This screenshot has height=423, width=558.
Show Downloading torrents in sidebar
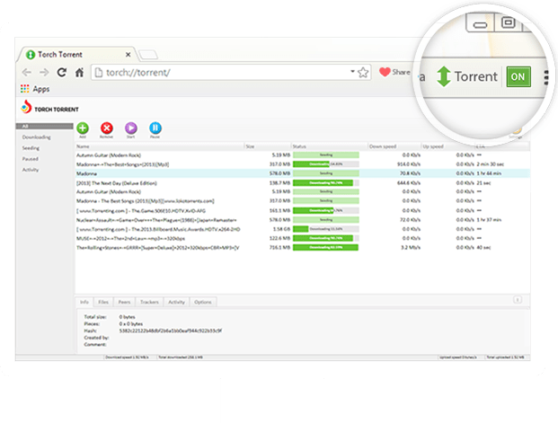coord(36,137)
